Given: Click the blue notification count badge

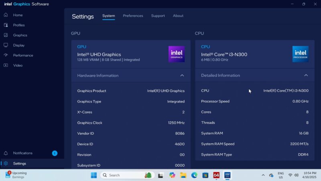Looking at the screenshot, I should pos(55,153).
